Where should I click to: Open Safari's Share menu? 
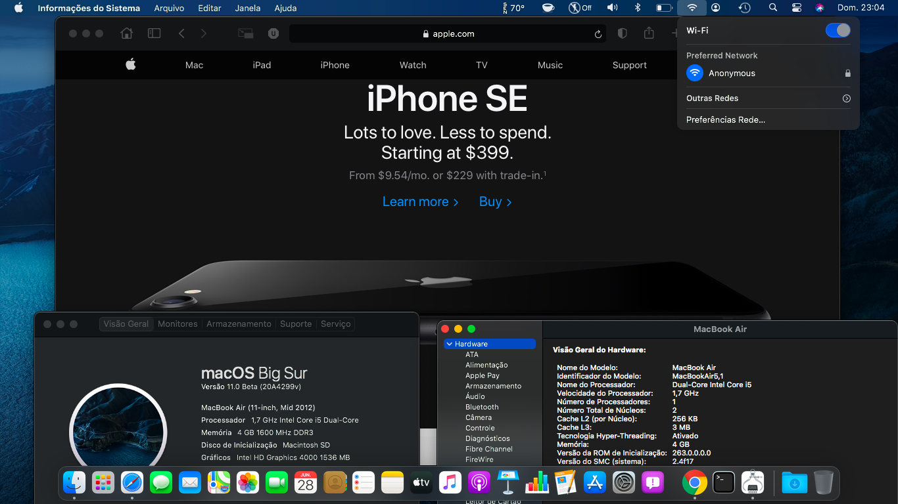(x=650, y=33)
